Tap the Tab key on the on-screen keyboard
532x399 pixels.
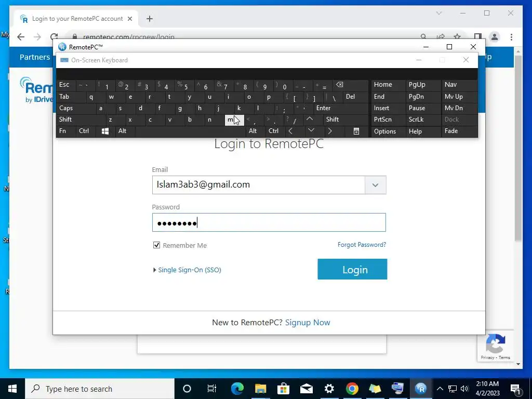point(71,97)
